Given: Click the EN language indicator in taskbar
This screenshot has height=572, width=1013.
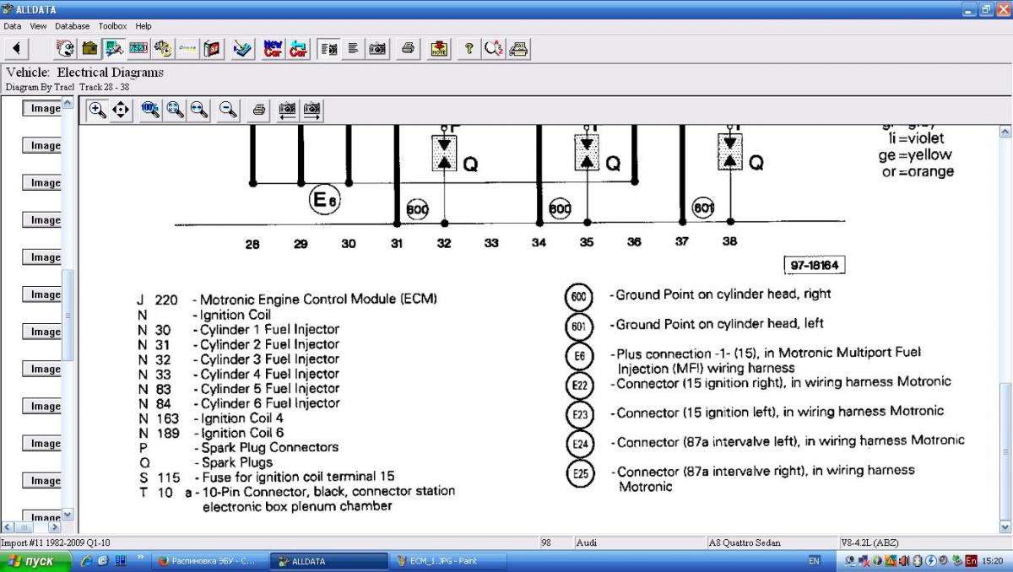Looking at the screenshot, I should tap(814, 561).
